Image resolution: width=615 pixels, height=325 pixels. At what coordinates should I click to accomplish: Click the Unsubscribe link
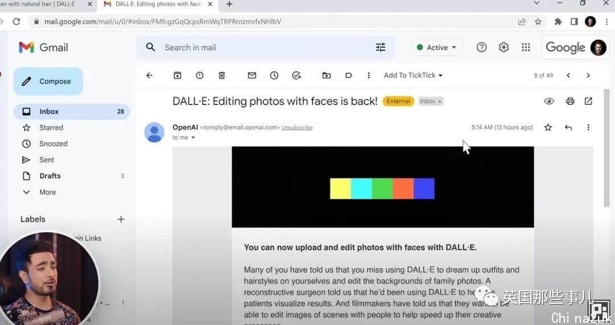[297, 127]
